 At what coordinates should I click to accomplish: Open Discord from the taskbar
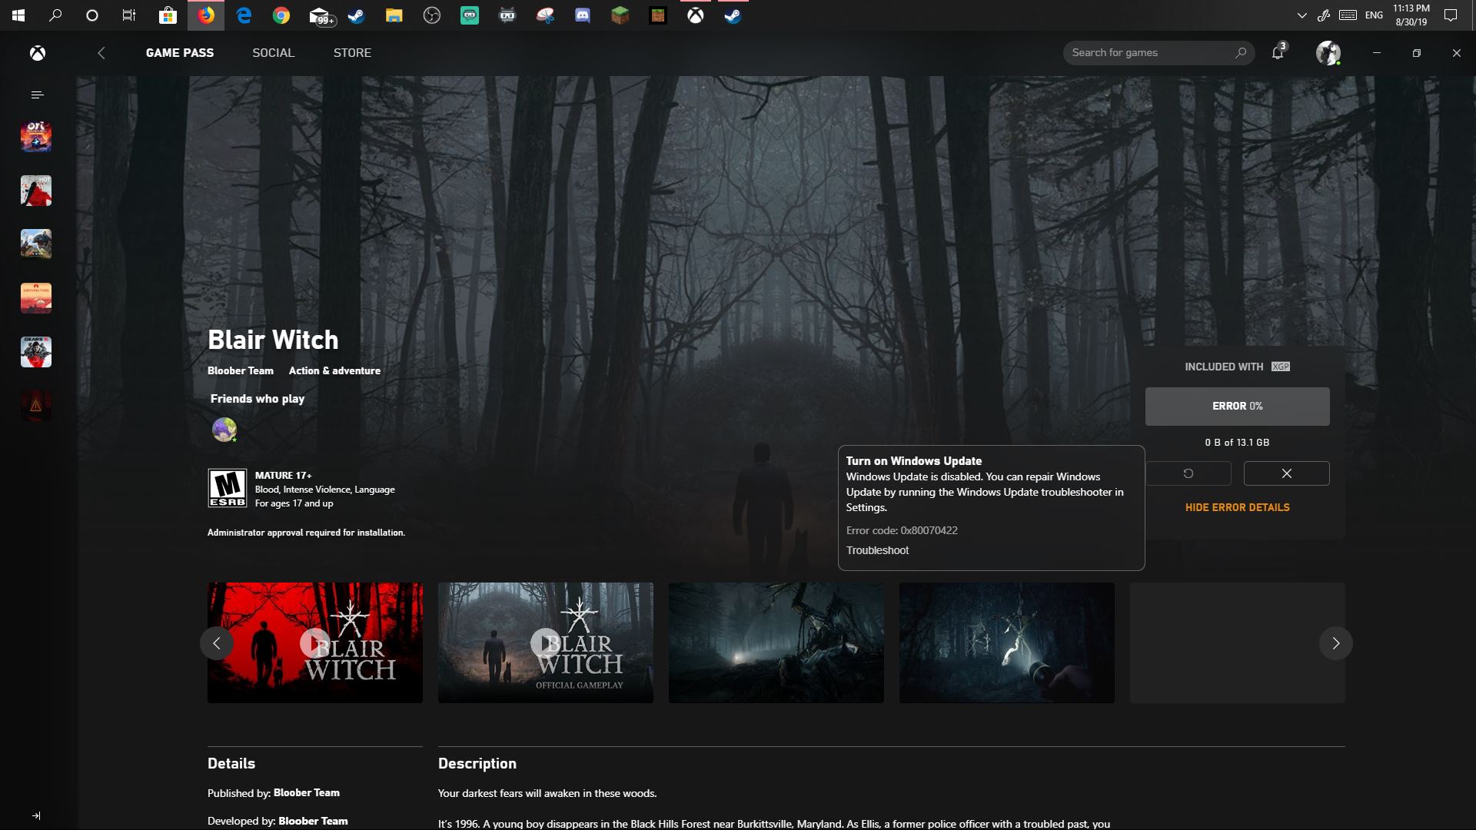[x=583, y=15]
